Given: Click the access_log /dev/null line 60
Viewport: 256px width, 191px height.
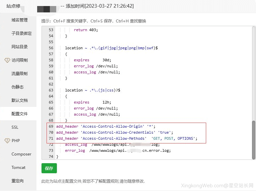Looking at the screenshot, I should tap(97, 72).
